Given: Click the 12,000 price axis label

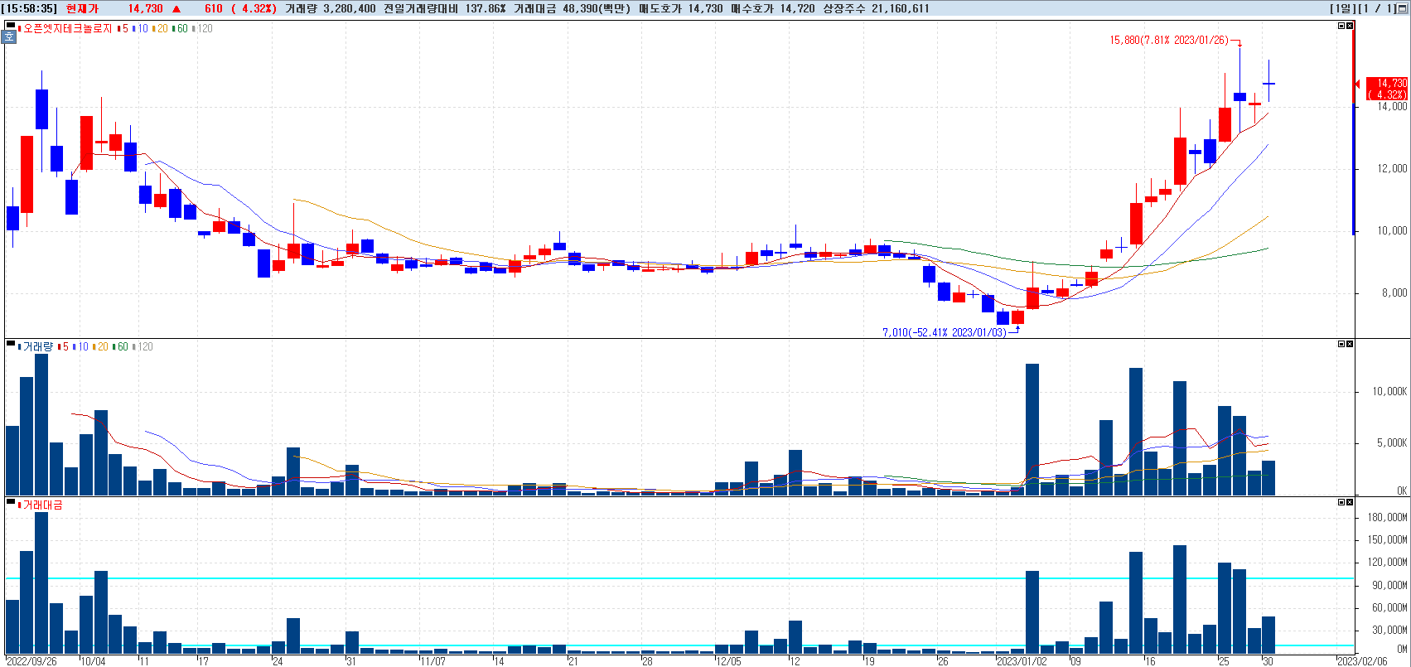Looking at the screenshot, I should click(x=1393, y=168).
